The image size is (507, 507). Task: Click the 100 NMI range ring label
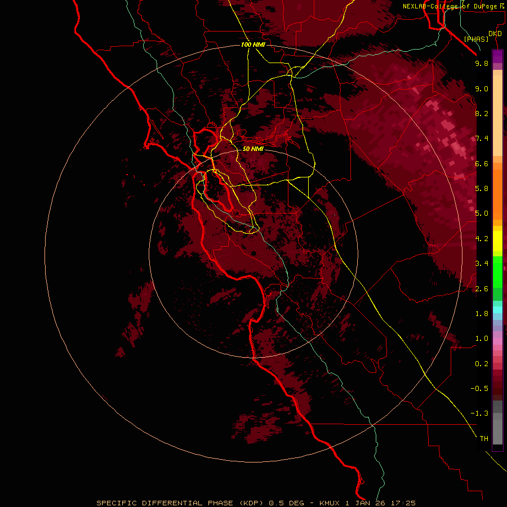click(253, 45)
